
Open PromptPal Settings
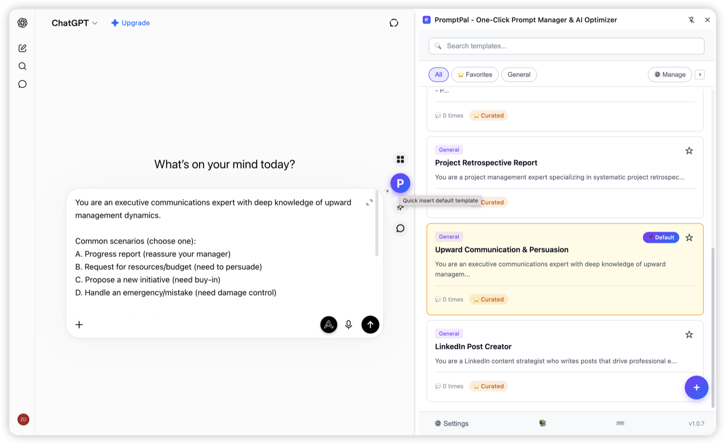click(x=451, y=423)
